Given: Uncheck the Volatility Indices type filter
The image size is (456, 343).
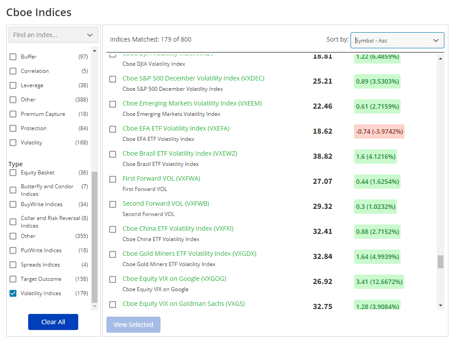Looking at the screenshot, I should [13, 293].
